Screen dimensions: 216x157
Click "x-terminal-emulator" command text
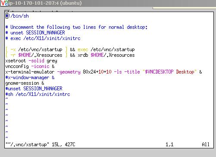tap(30, 72)
